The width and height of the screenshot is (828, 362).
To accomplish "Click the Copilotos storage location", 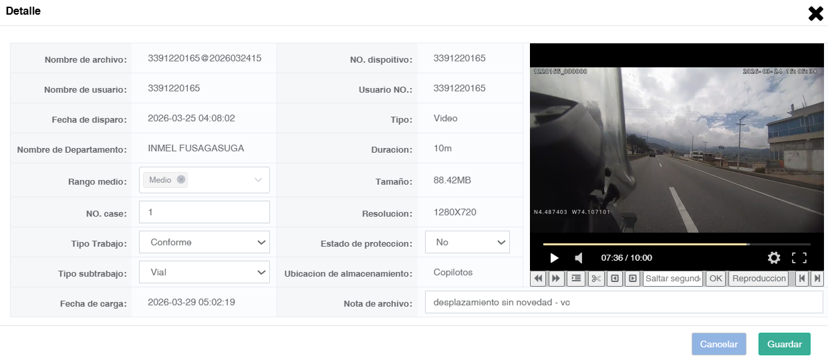I will pyautogui.click(x=453, y=272).
